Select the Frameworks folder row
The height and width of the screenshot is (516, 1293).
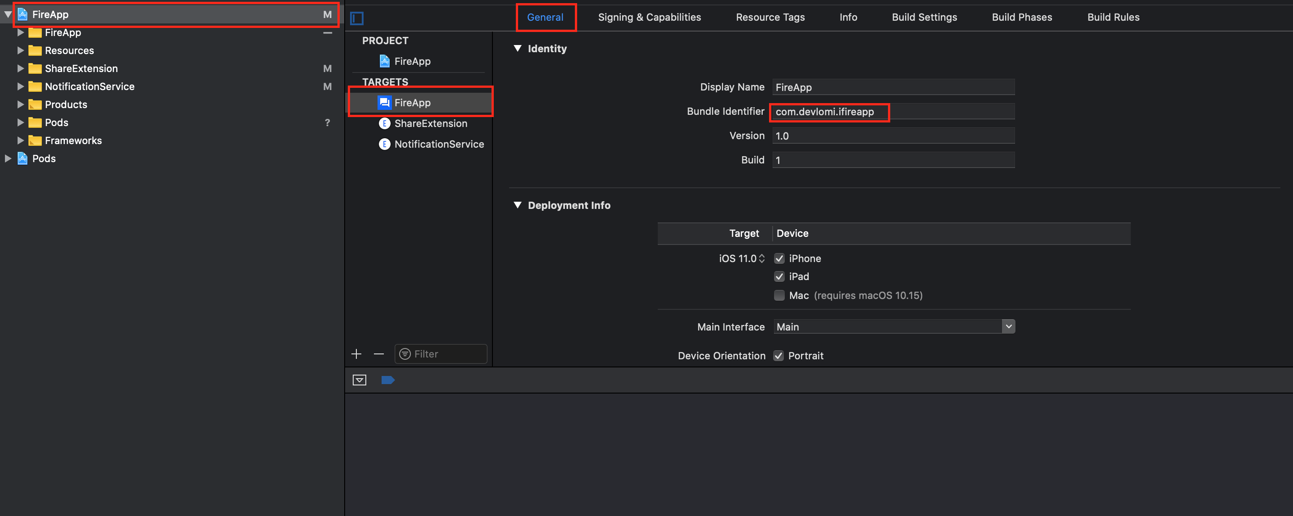point(73,141)
